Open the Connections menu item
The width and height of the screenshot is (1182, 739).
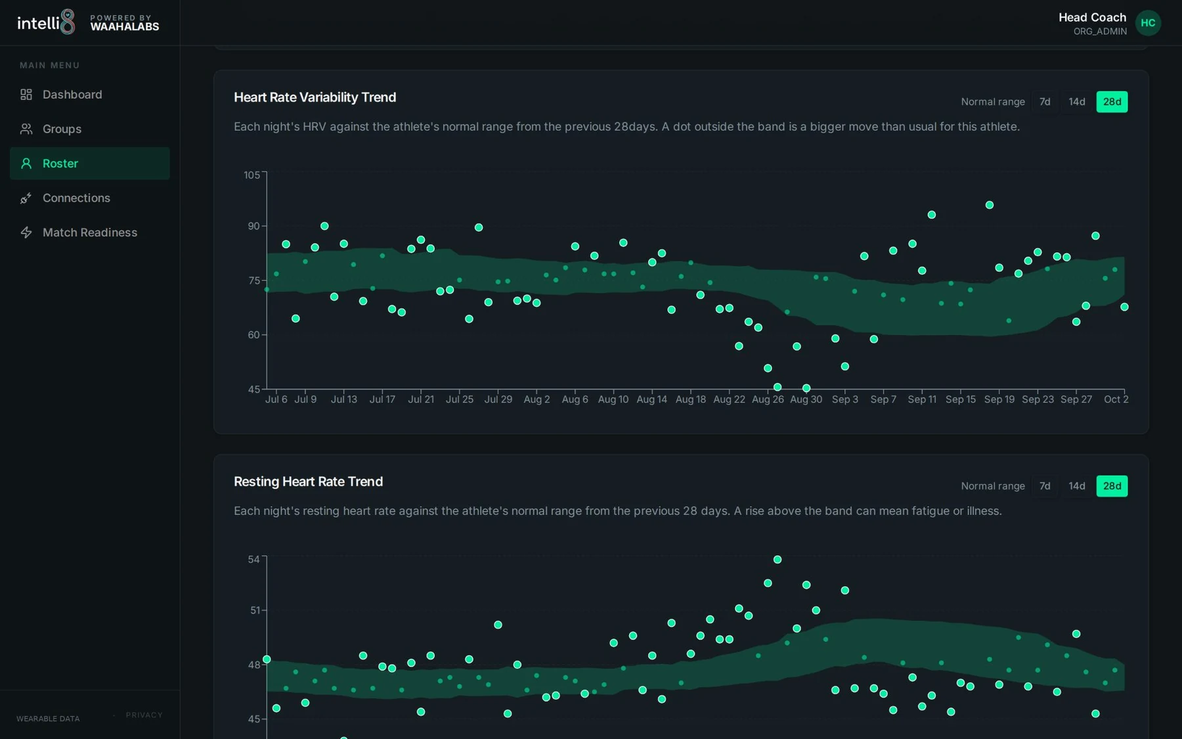coord(90,198)
